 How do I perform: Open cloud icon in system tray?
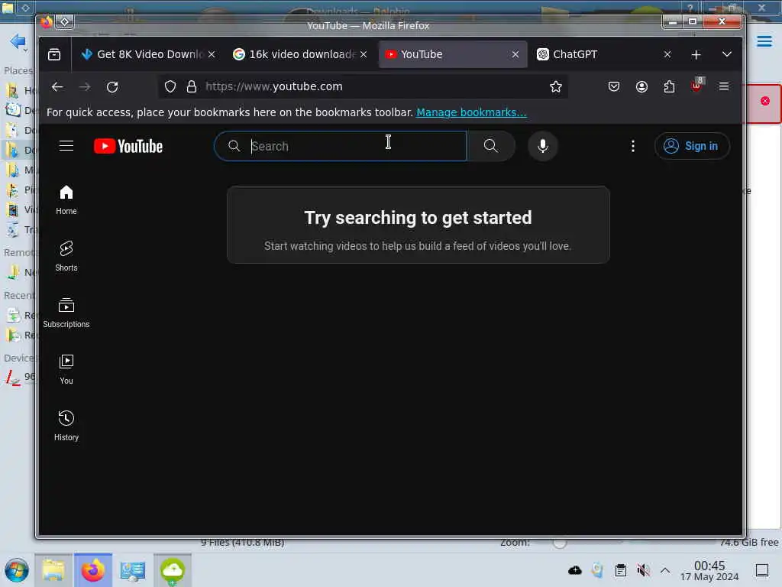point(575,570)
